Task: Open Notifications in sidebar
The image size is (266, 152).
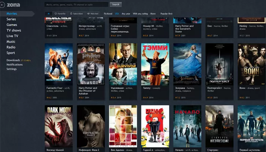Action: pos(14,65)
